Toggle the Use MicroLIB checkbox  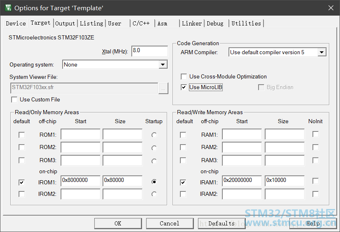(x=184, y=87)
